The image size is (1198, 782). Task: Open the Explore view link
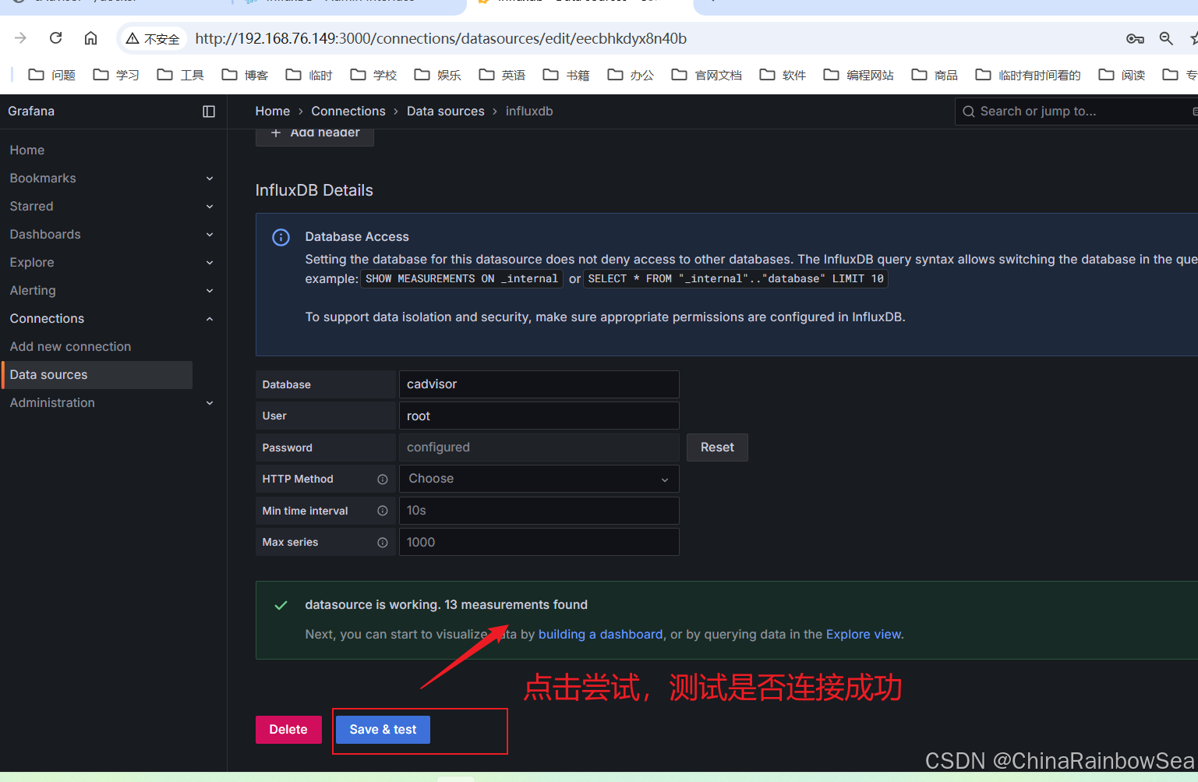coord(864,634)
